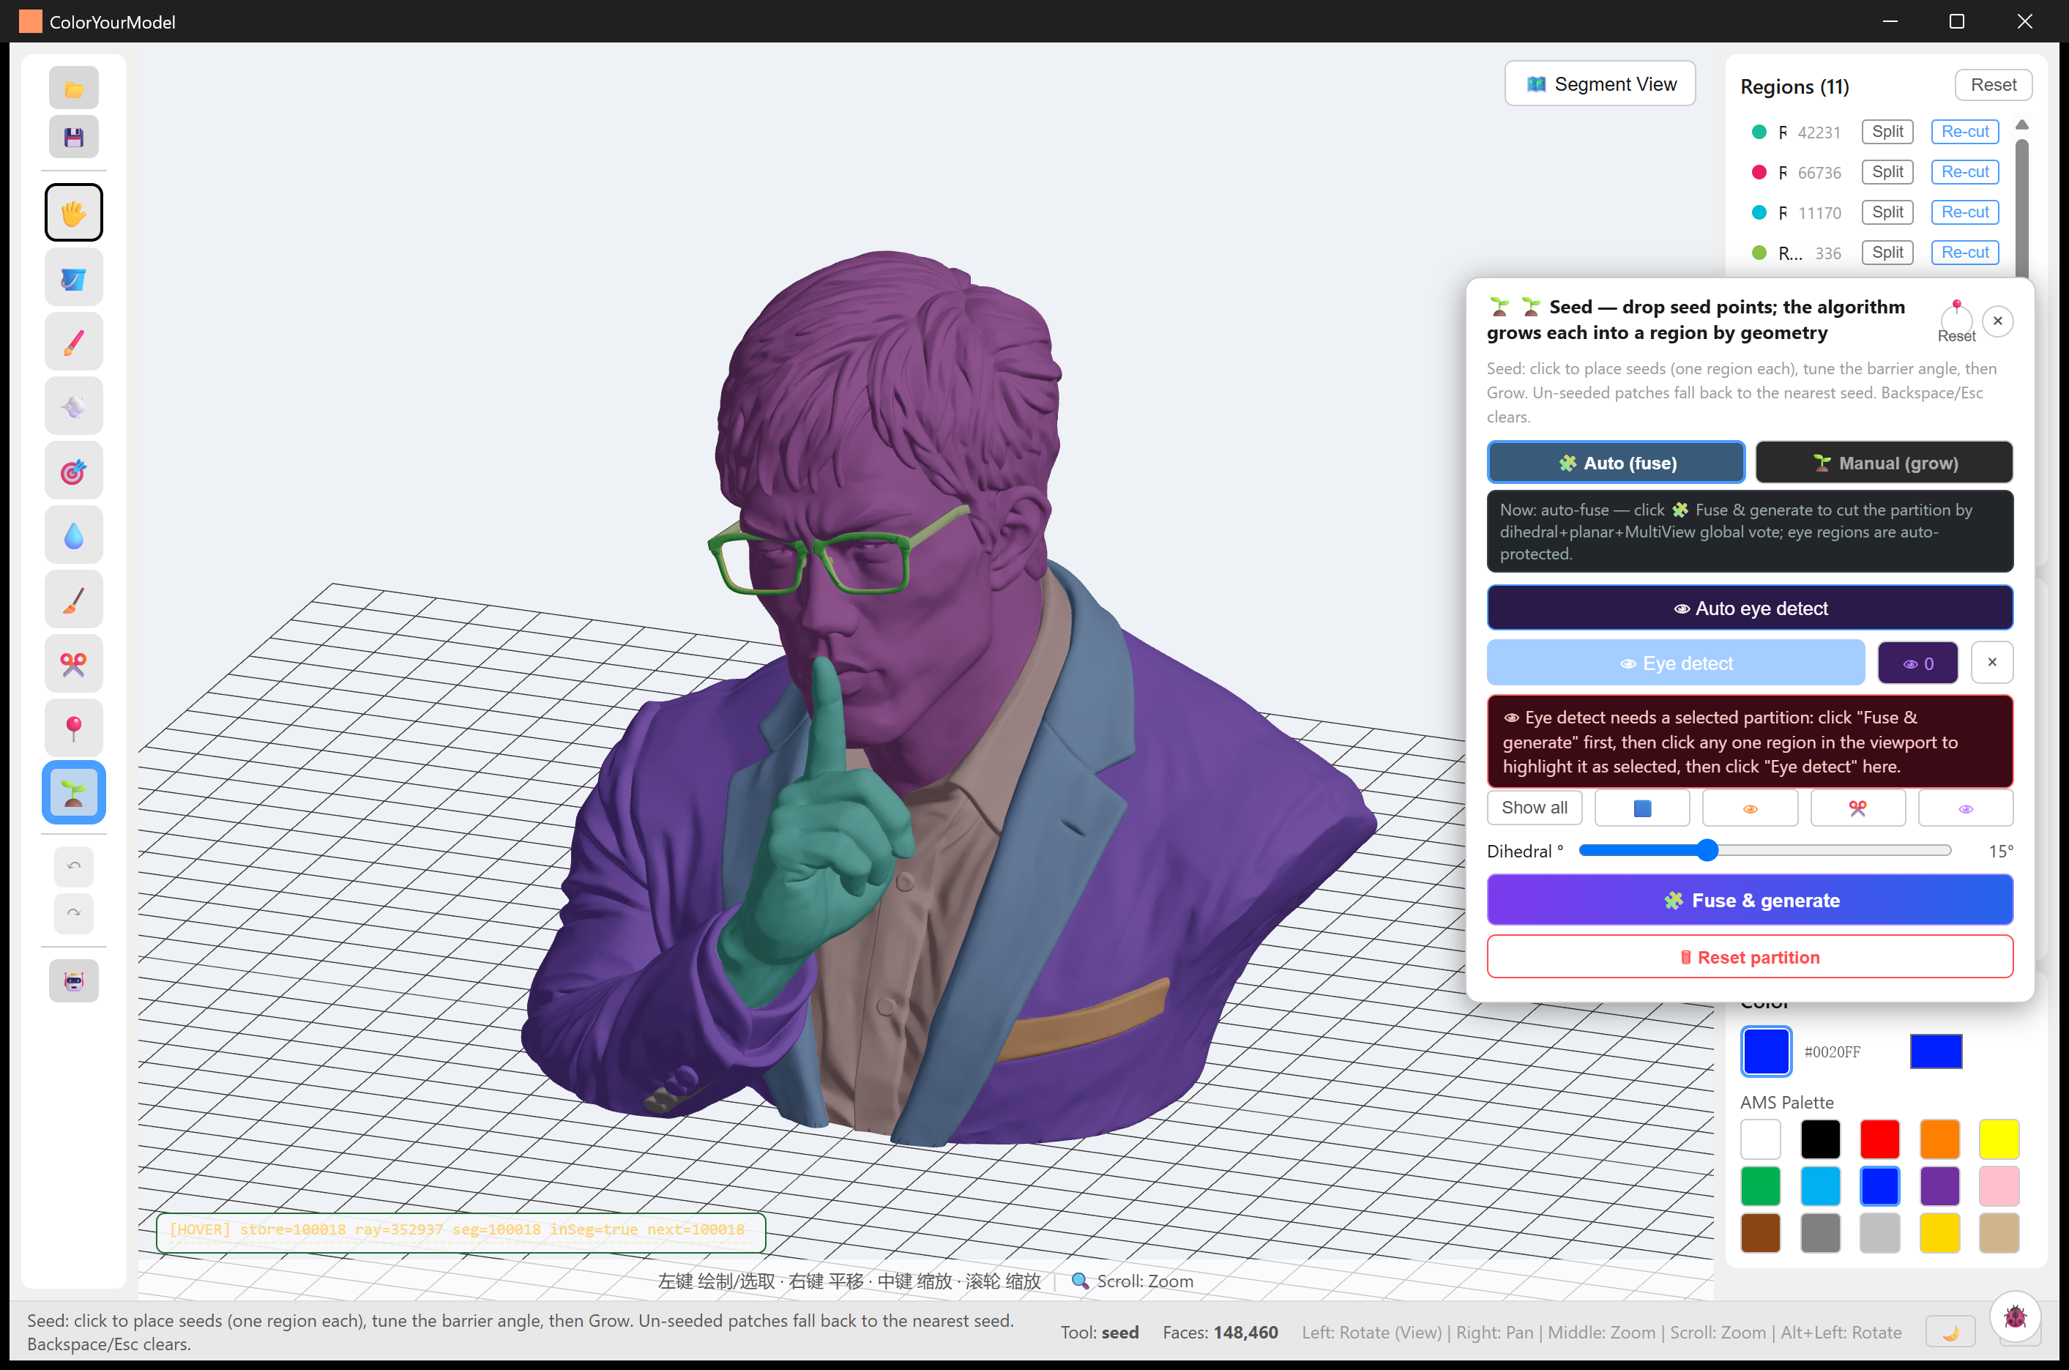2069x1370 pixels.
Task: Clear eye detection with small x button
Action: tap(1991, 662)
